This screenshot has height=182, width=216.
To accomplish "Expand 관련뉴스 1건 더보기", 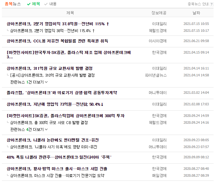I will [x=29, y=82].
